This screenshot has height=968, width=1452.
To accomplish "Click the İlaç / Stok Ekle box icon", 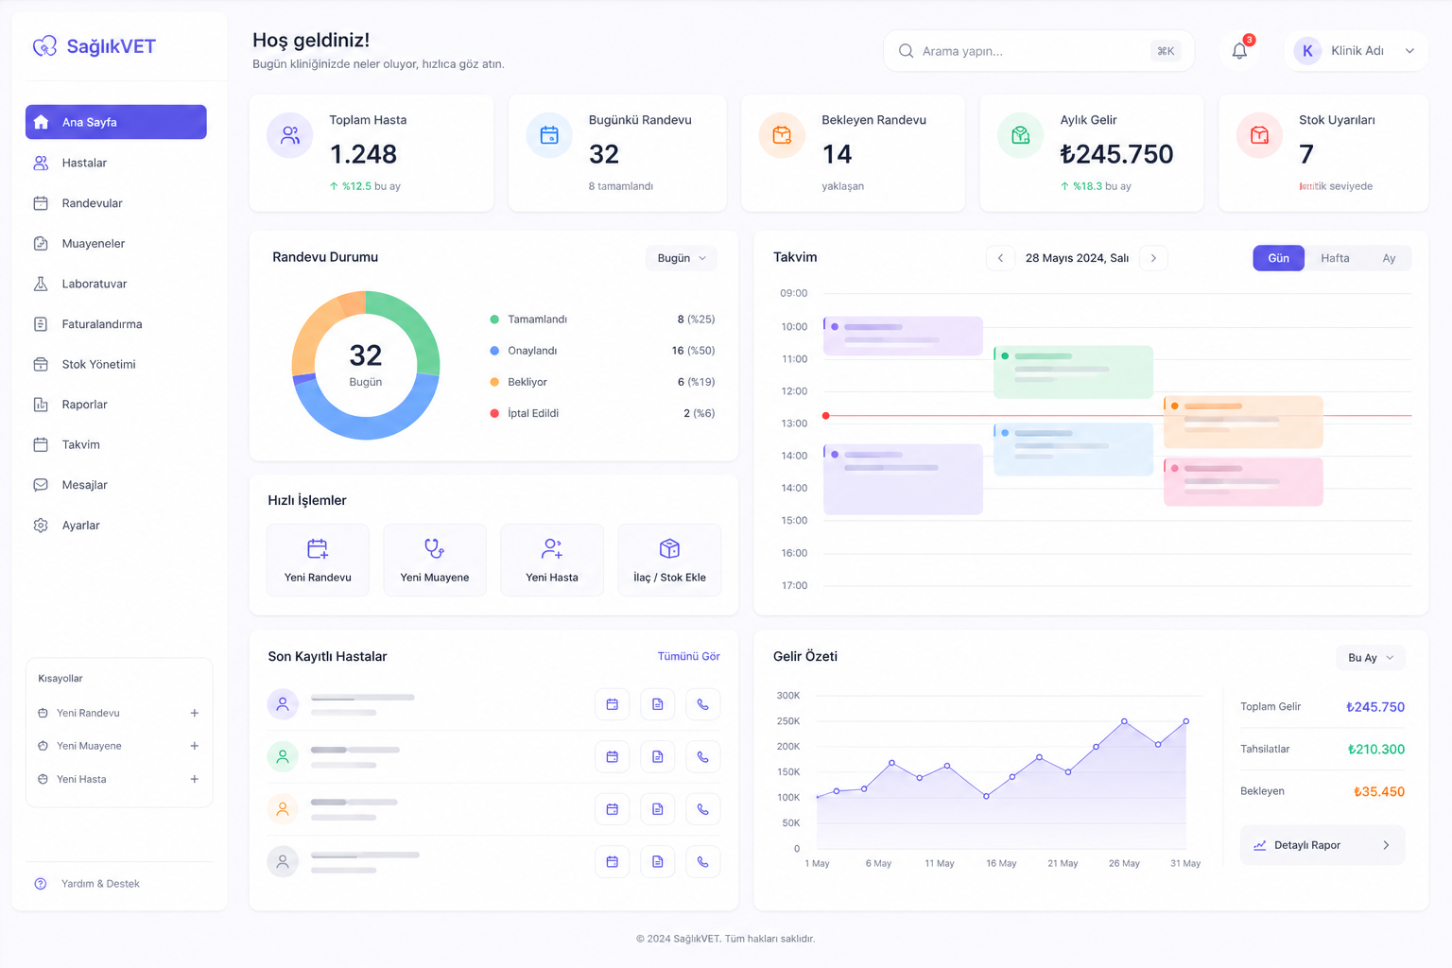I will (x=669, y=548).
